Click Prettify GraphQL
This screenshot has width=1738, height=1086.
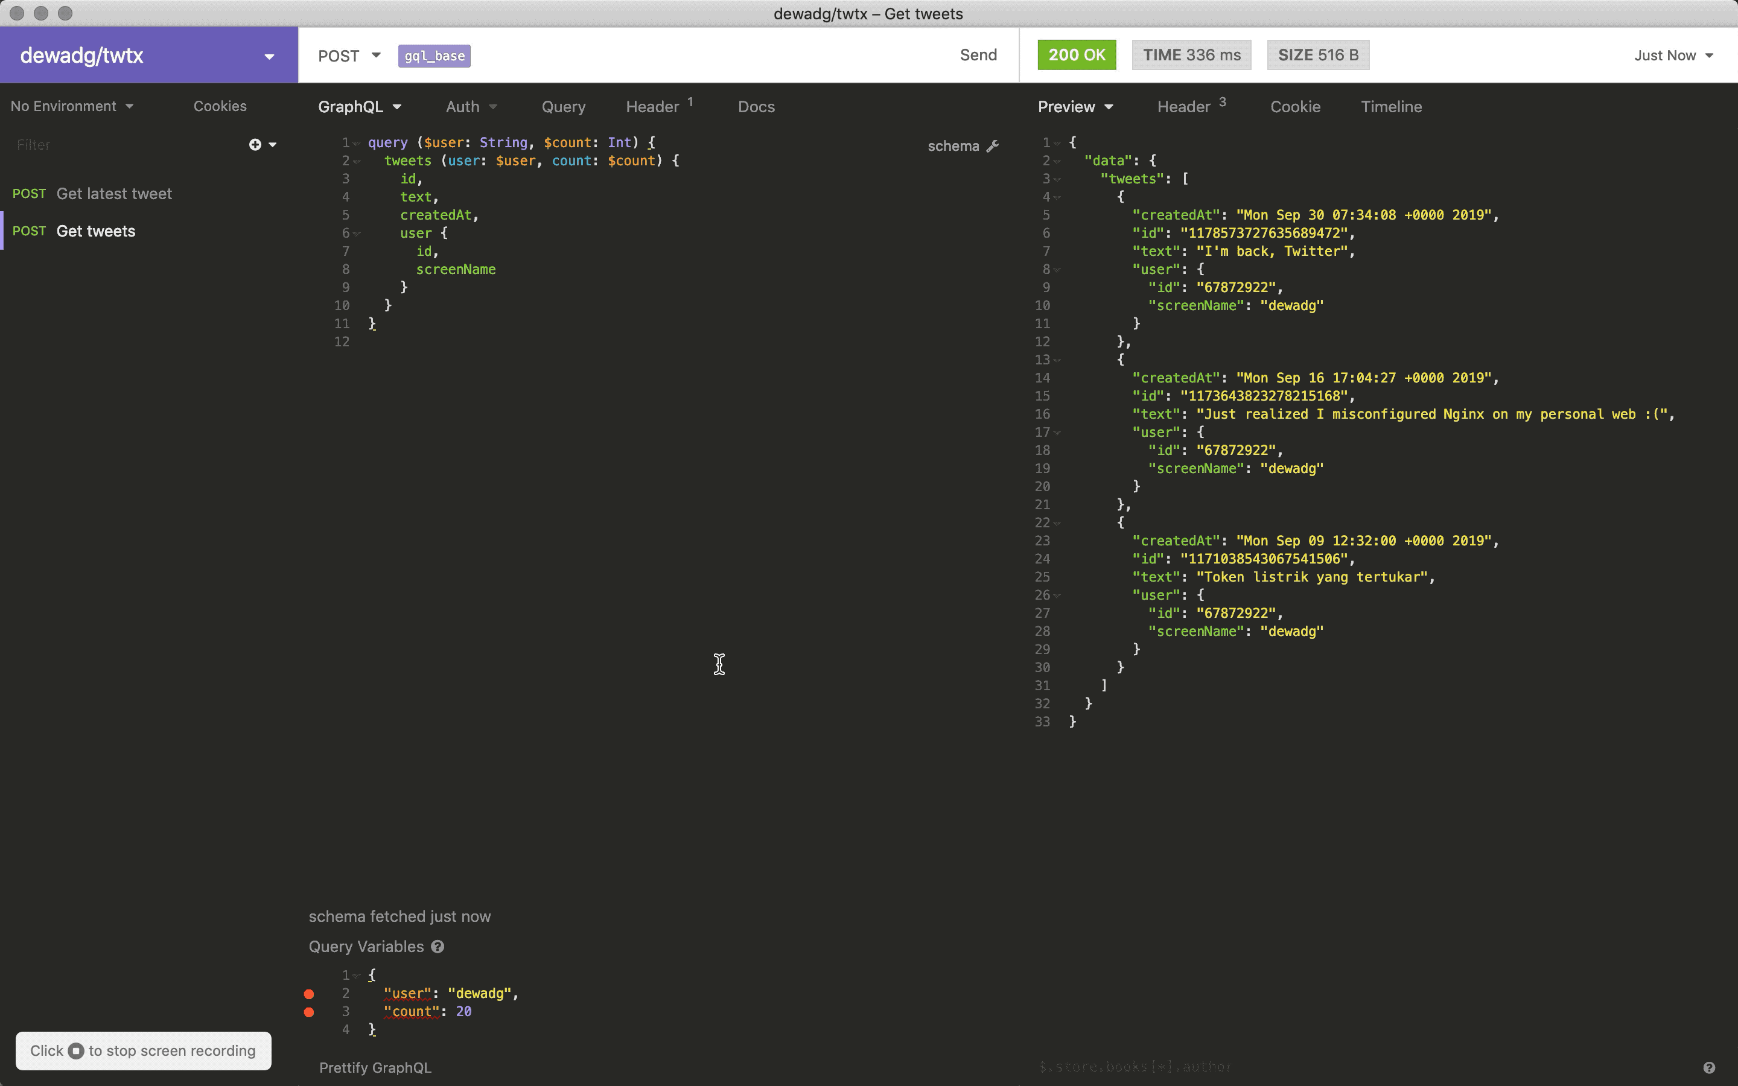375,1068
